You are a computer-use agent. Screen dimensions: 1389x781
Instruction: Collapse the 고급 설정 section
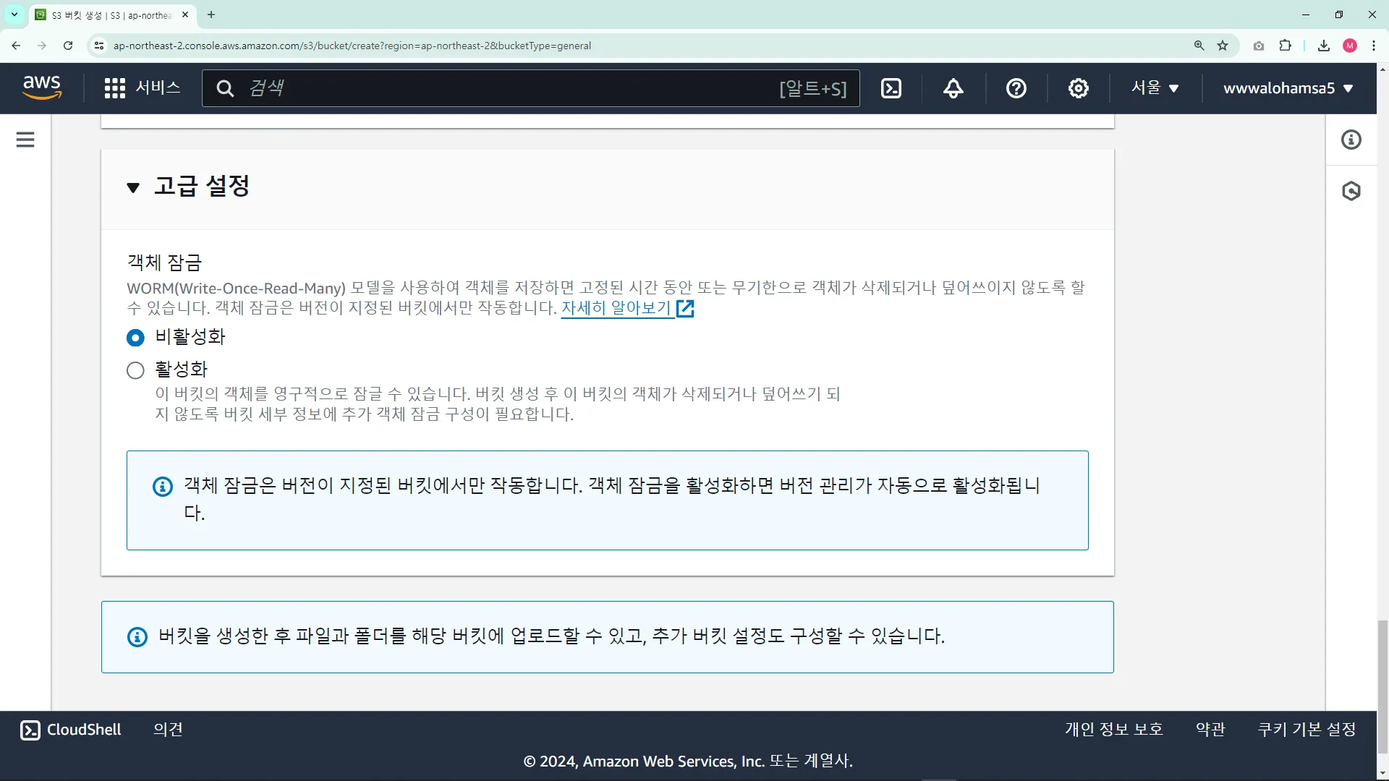click(x=133, y=187)
